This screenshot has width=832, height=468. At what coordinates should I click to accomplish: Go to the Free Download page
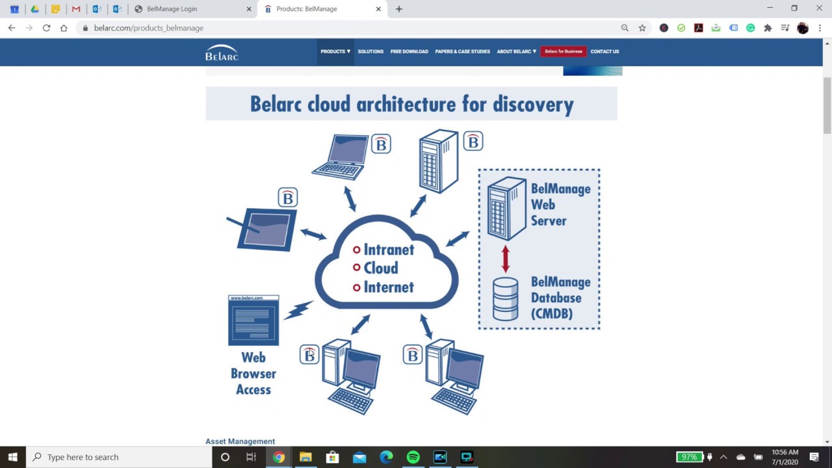pyautogui.click(x=409, y=51)
